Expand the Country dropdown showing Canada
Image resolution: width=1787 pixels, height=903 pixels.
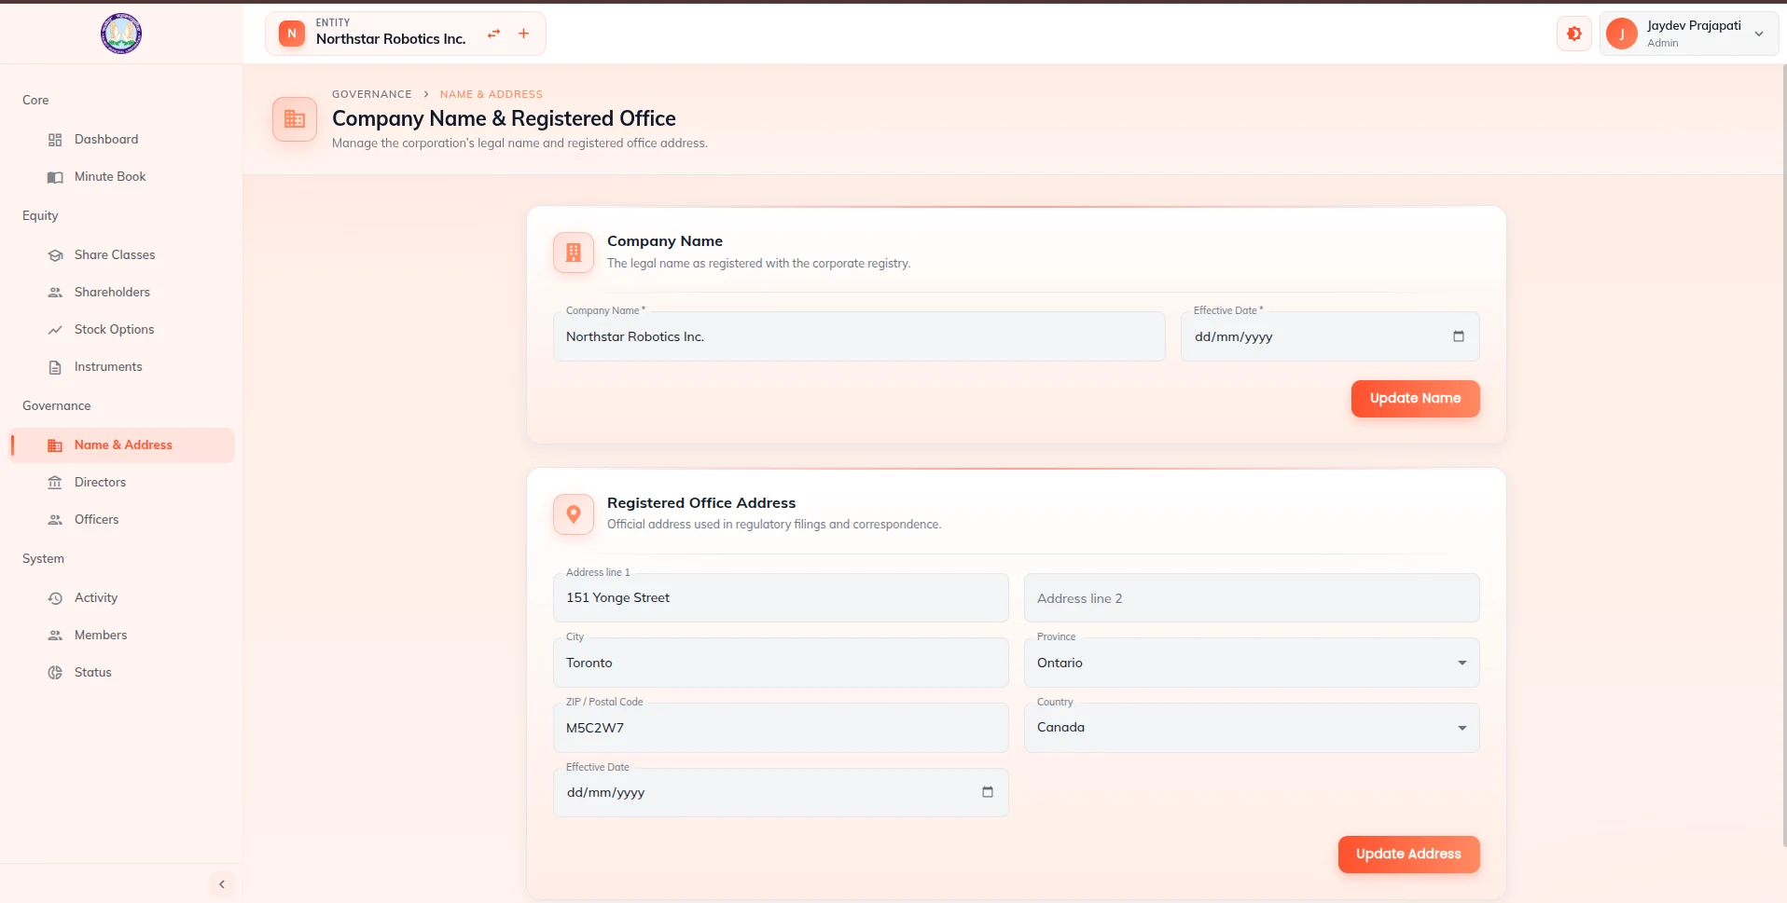(1252, 728)
